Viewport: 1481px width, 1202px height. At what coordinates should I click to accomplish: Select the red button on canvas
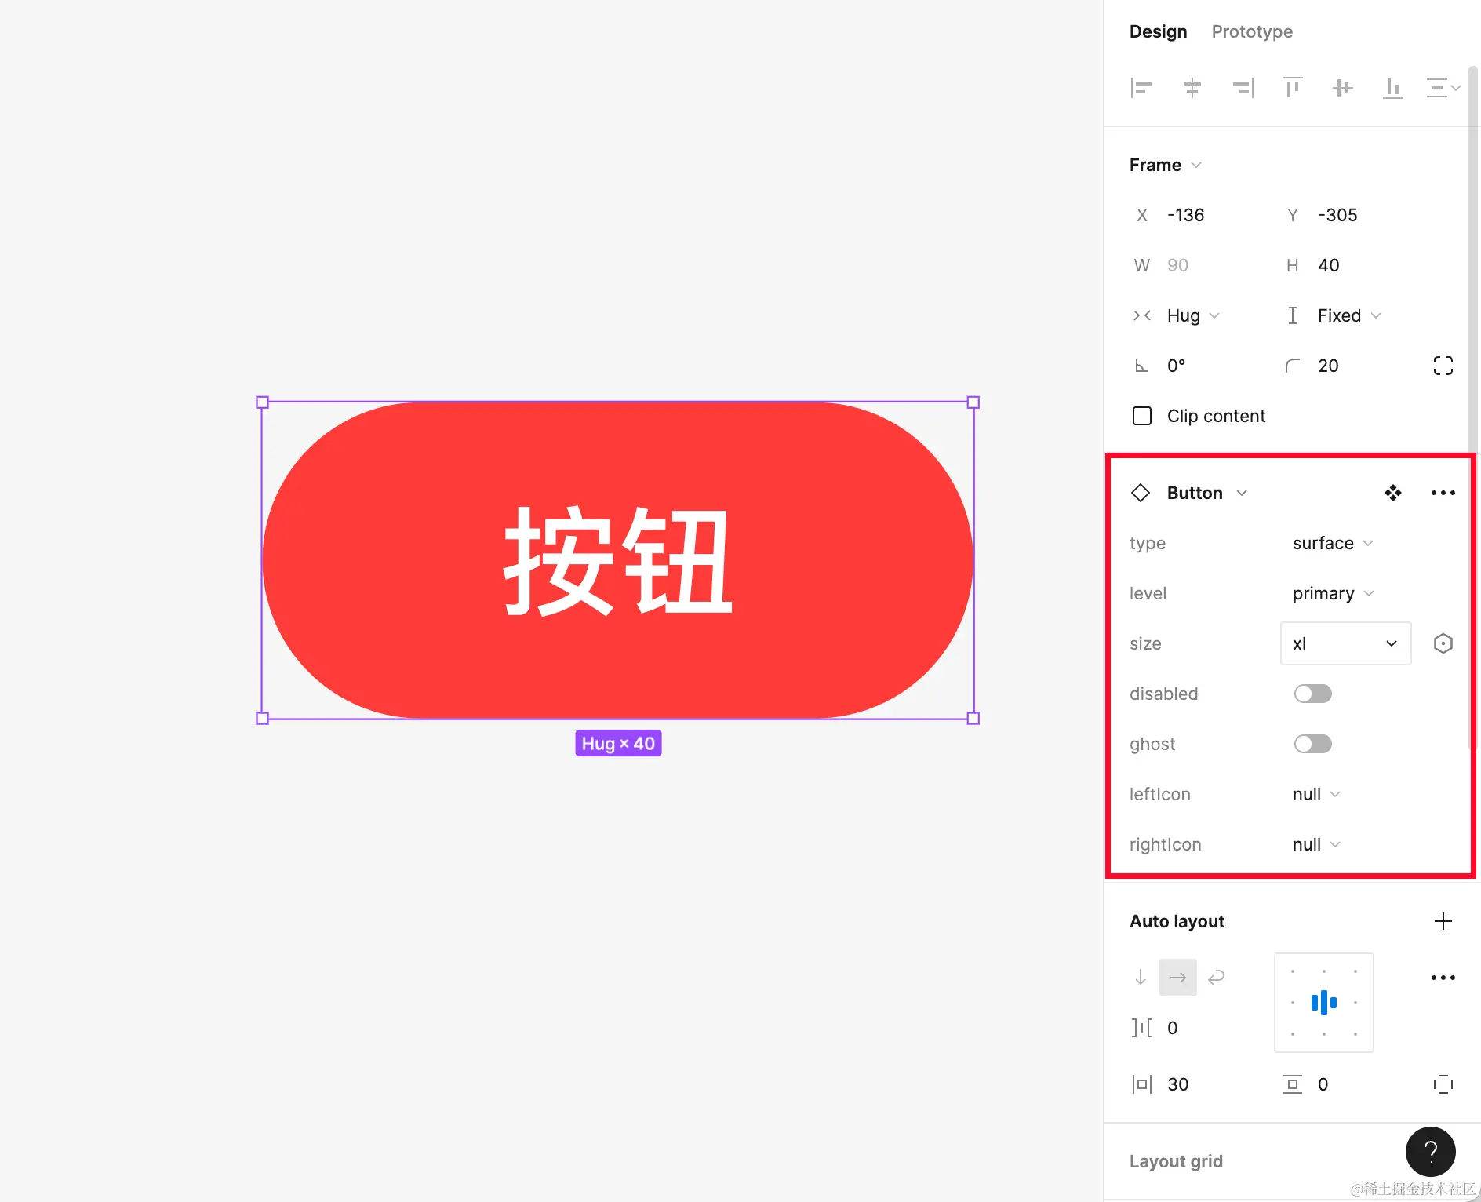[618, 560]
